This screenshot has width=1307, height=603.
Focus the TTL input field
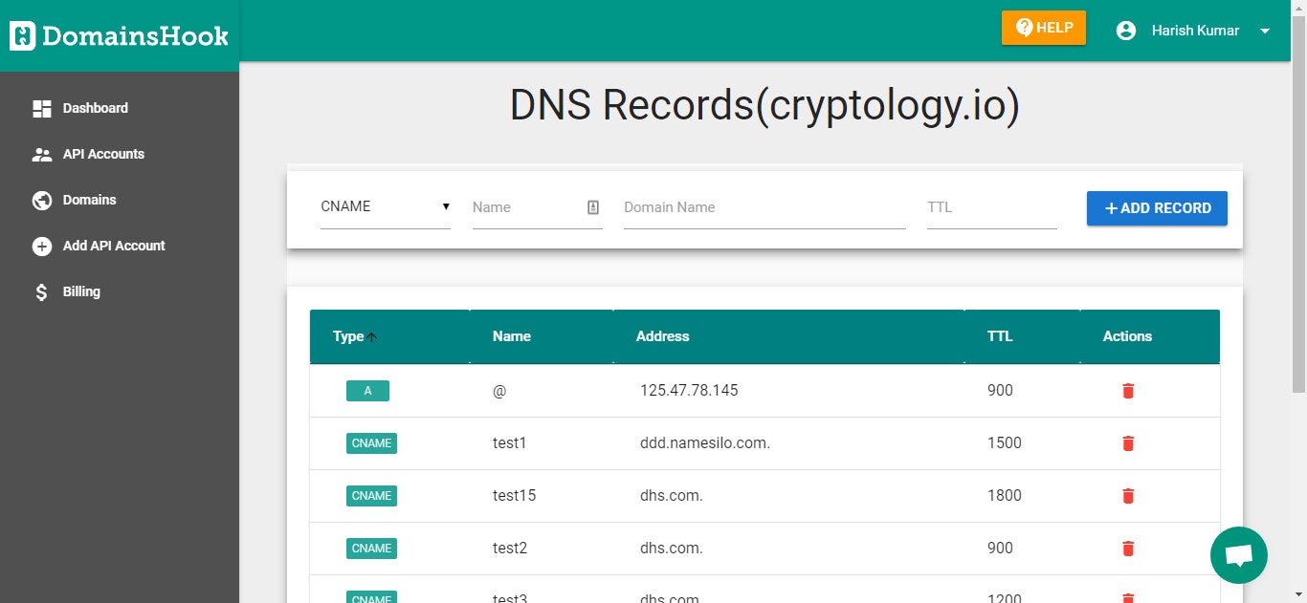pyautogui.click(x=991, y=207)
